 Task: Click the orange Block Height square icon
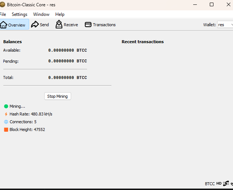point(6,129)
